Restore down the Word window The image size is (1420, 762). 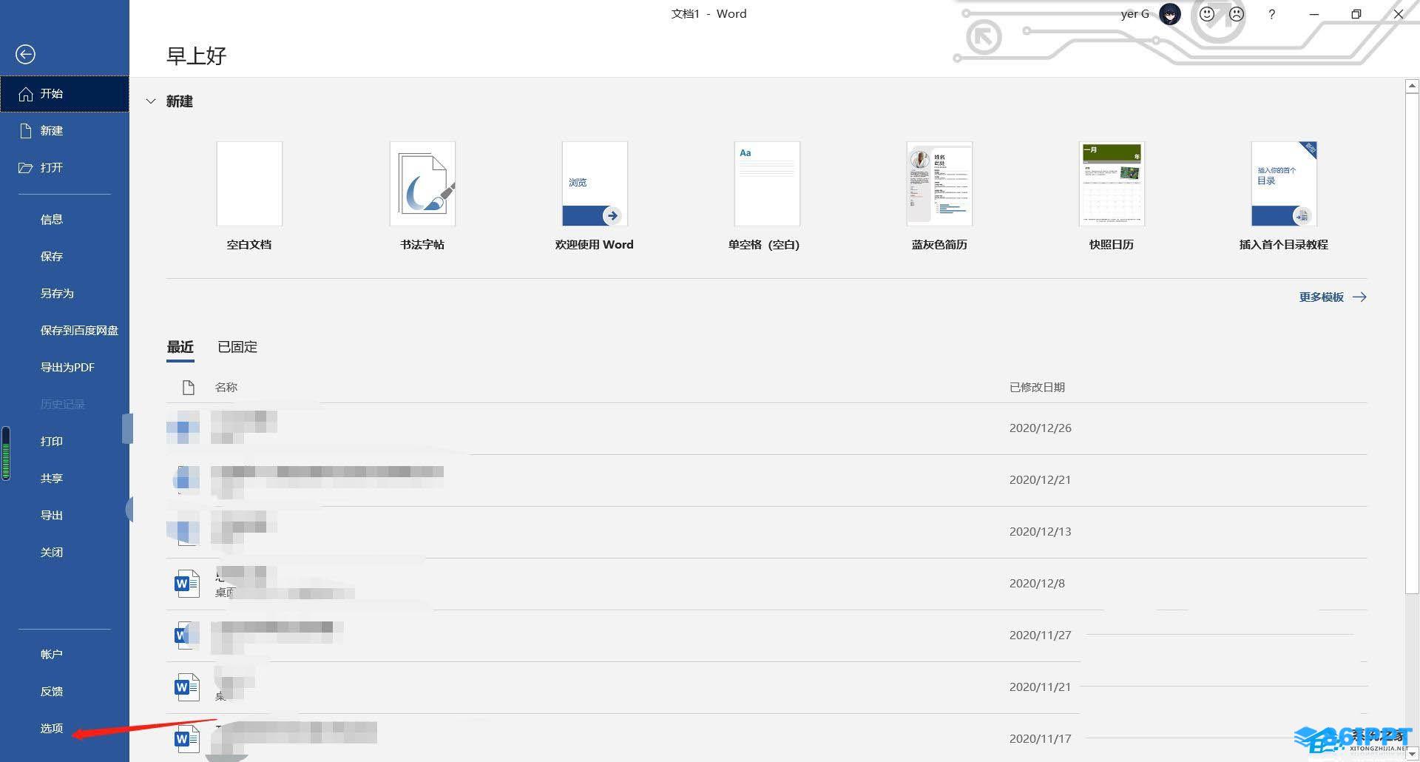(1356, 14)
